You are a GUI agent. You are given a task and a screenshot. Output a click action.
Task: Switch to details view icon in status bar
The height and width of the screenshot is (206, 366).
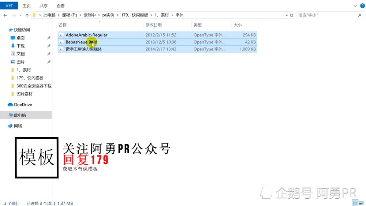click(x=355, y=203)
